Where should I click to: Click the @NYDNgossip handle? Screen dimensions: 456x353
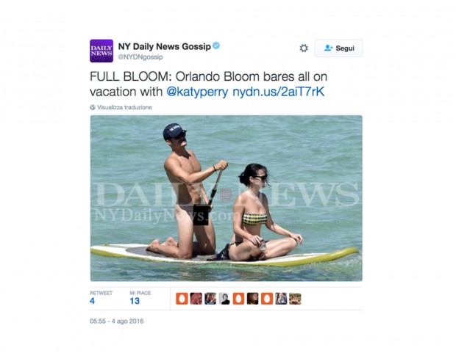140,57
